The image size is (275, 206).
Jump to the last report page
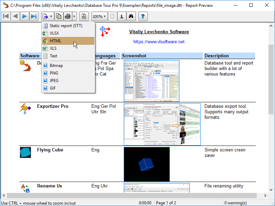click(x=33, y=16)
